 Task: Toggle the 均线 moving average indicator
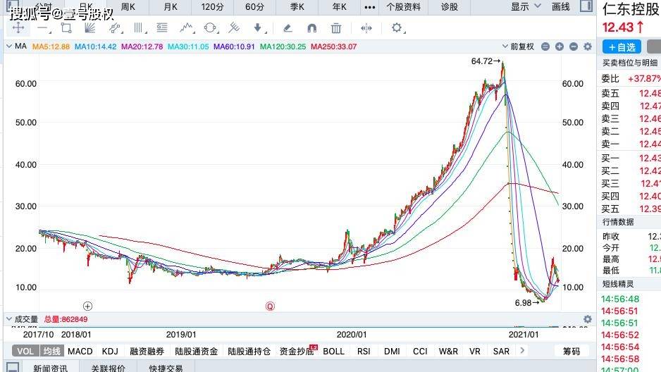(x=51, y=351)
